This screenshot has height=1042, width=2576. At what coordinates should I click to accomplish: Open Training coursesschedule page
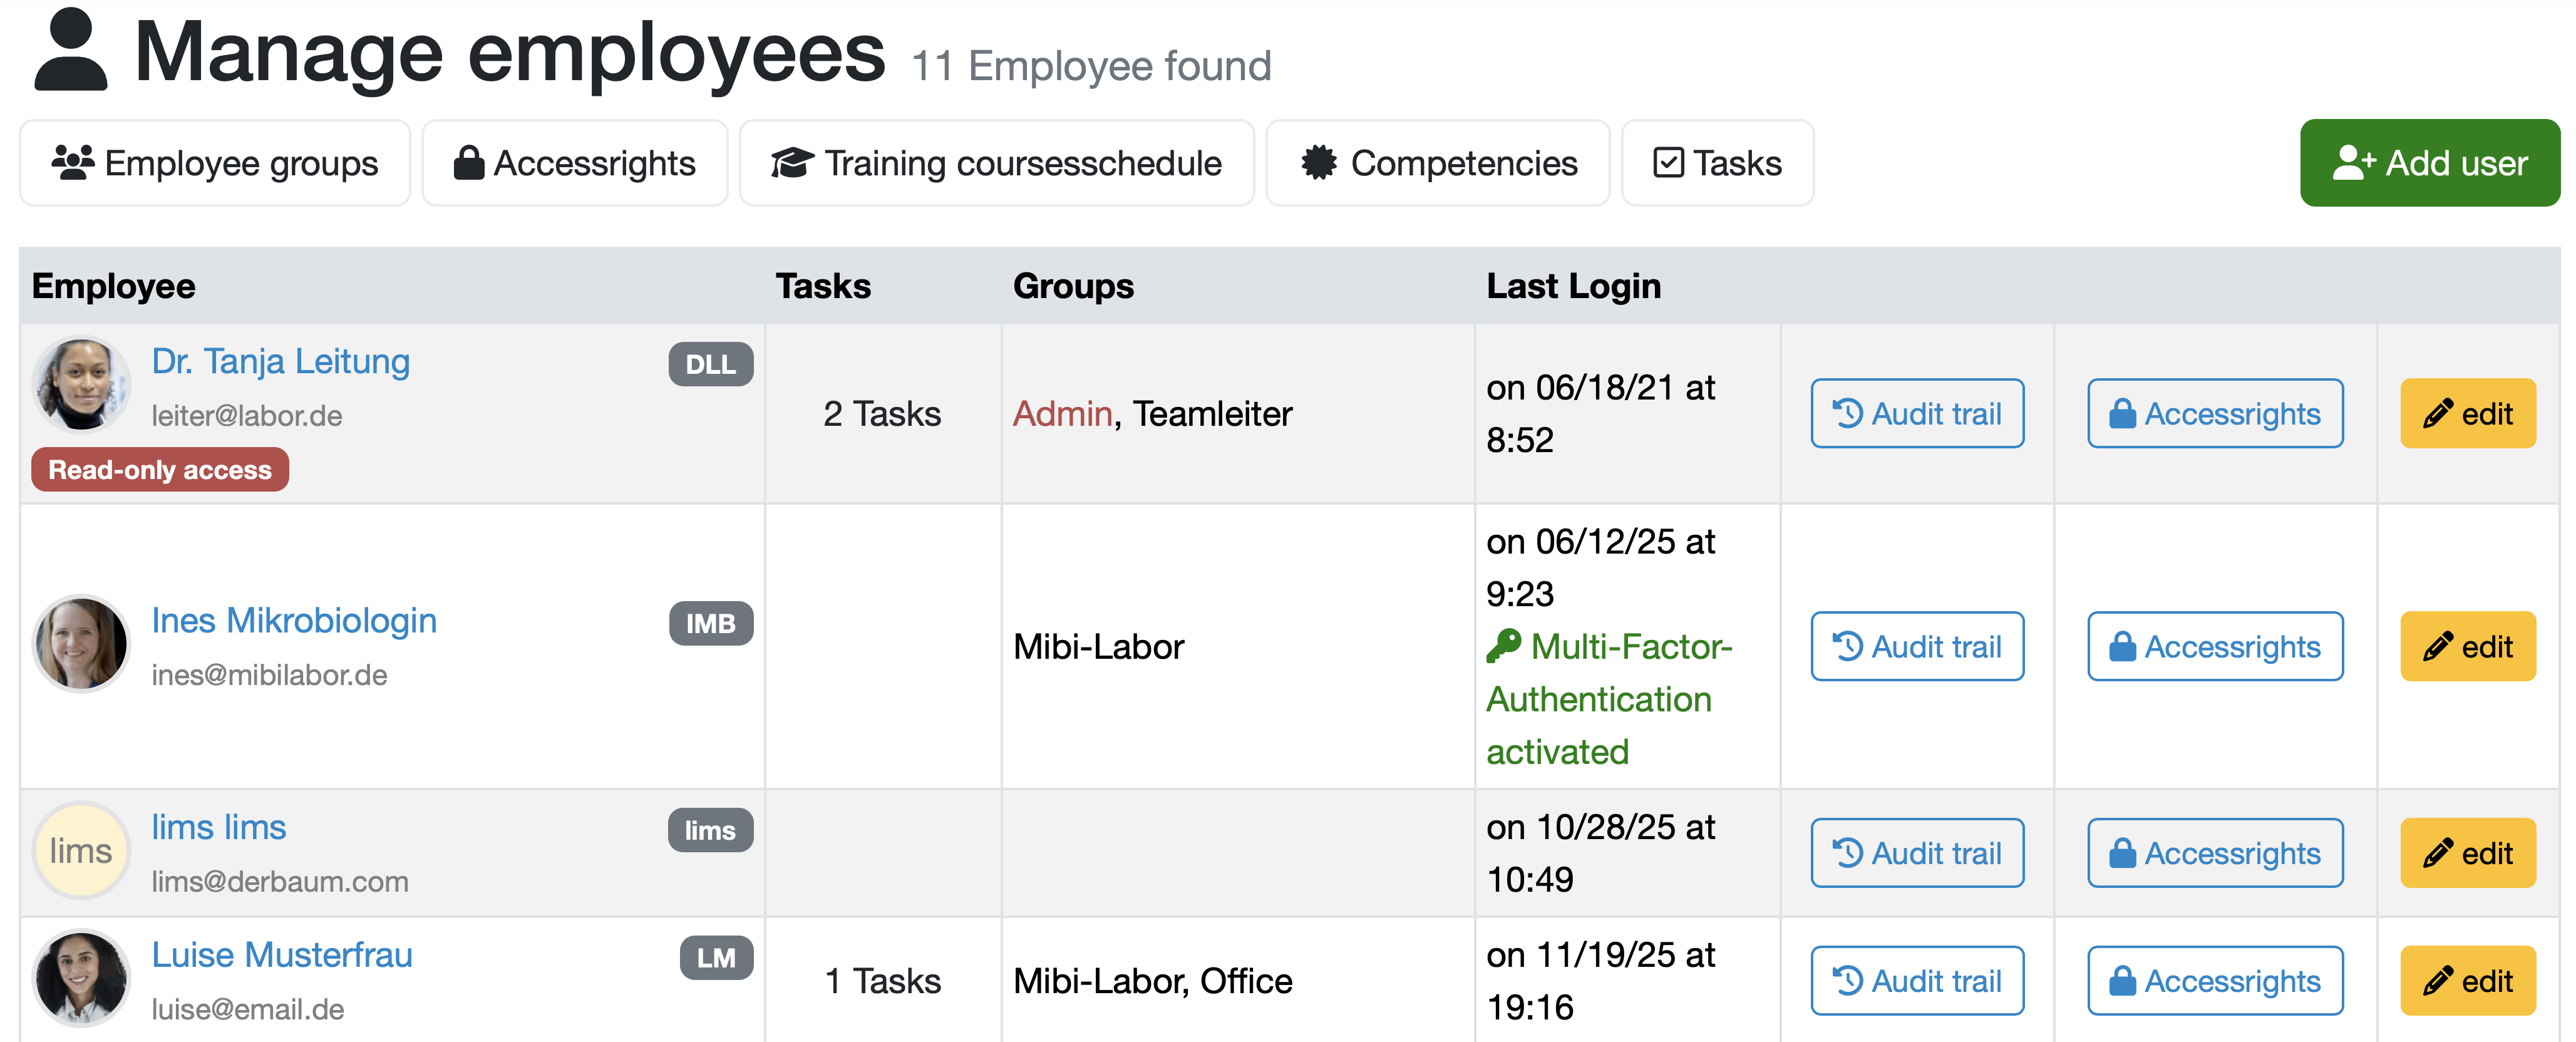pyautogui.click(x=996, y=163)
